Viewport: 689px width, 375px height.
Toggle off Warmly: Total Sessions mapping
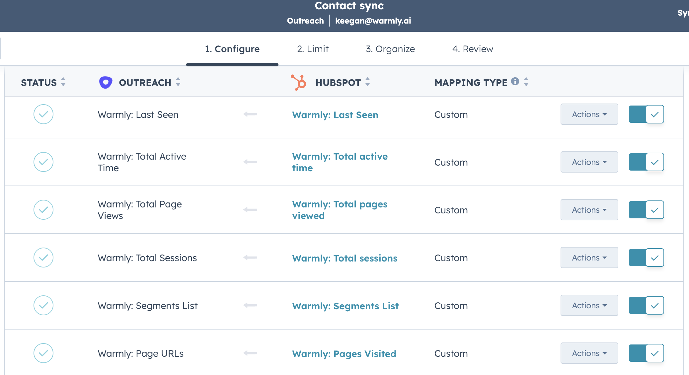(646, 258)
